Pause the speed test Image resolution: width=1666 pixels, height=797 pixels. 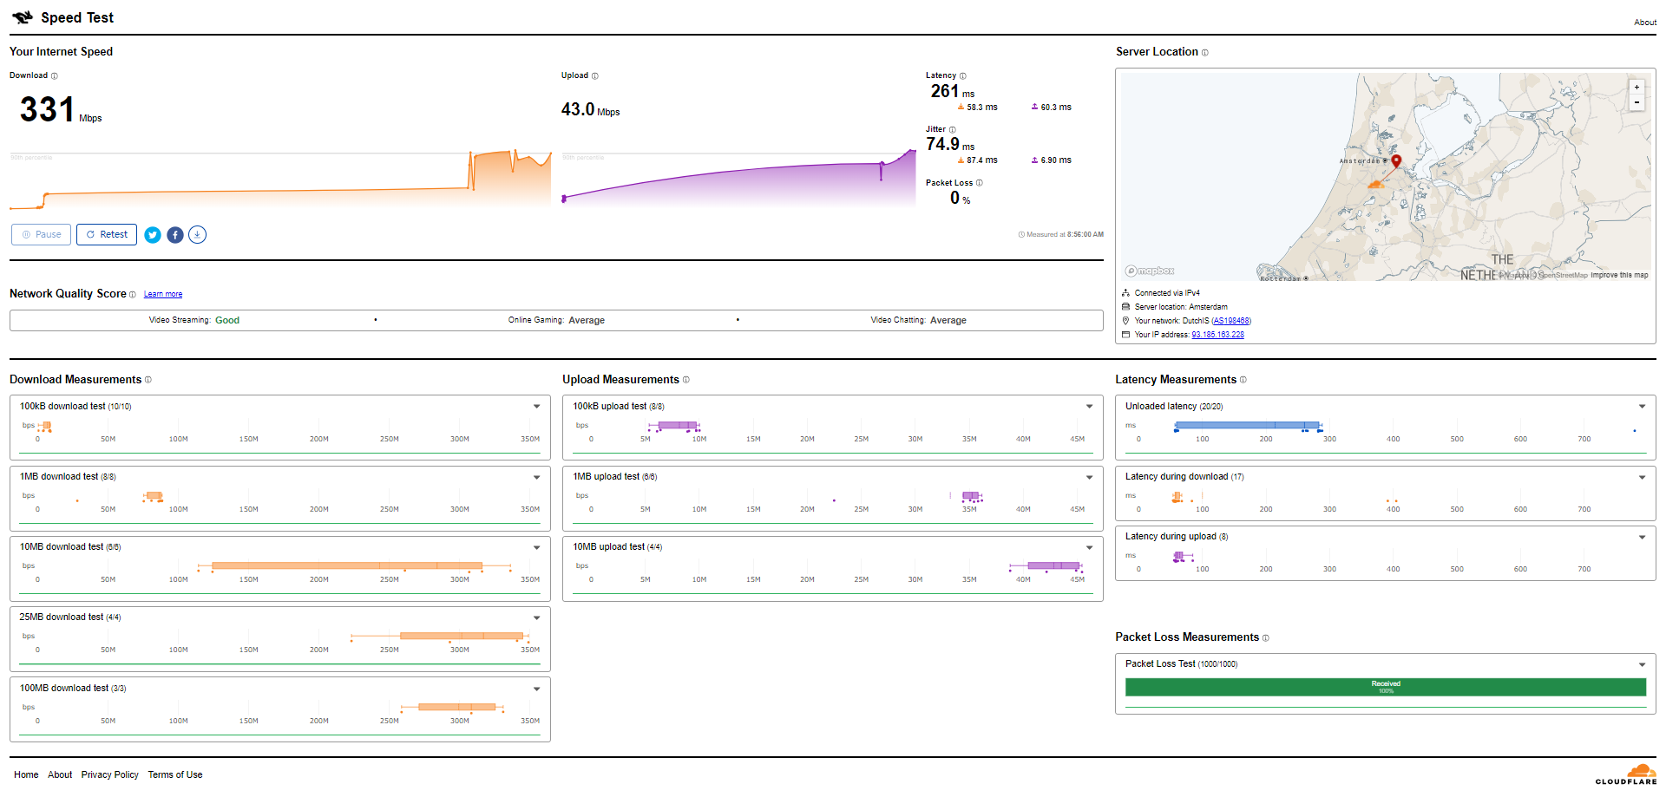(42, 235)
